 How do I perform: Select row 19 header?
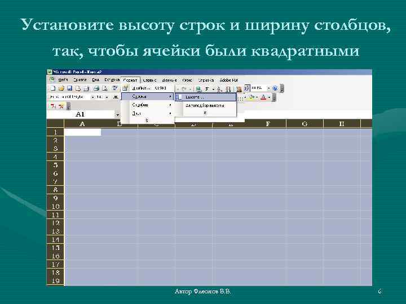tap(55, 281)
